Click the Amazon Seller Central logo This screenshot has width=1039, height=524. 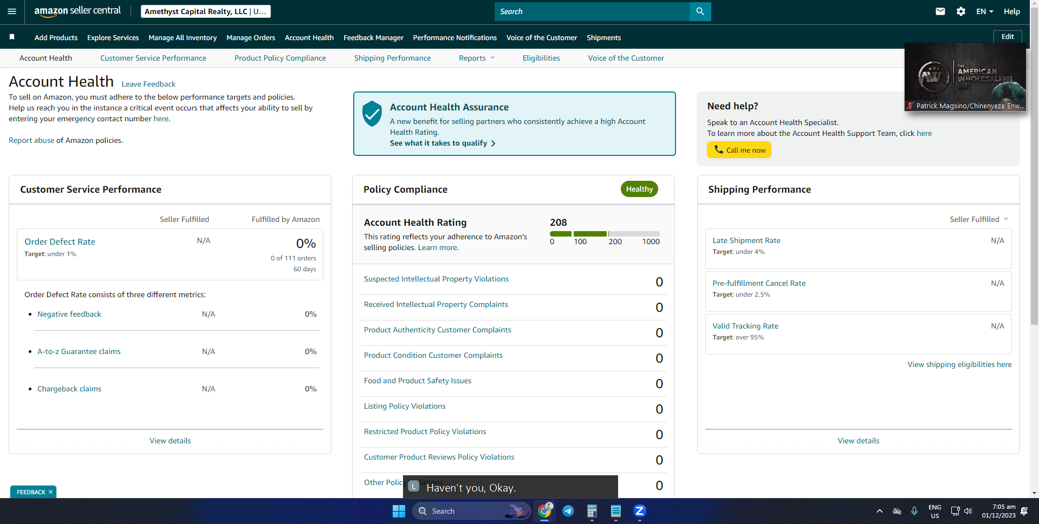pyautogui.click(x=77, y=11)
